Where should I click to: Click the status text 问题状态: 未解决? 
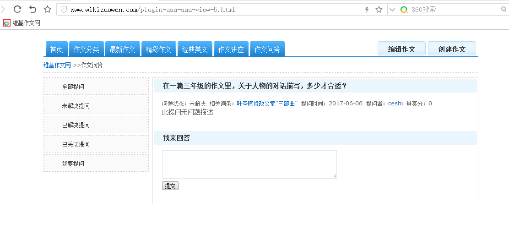click(184, 104)
